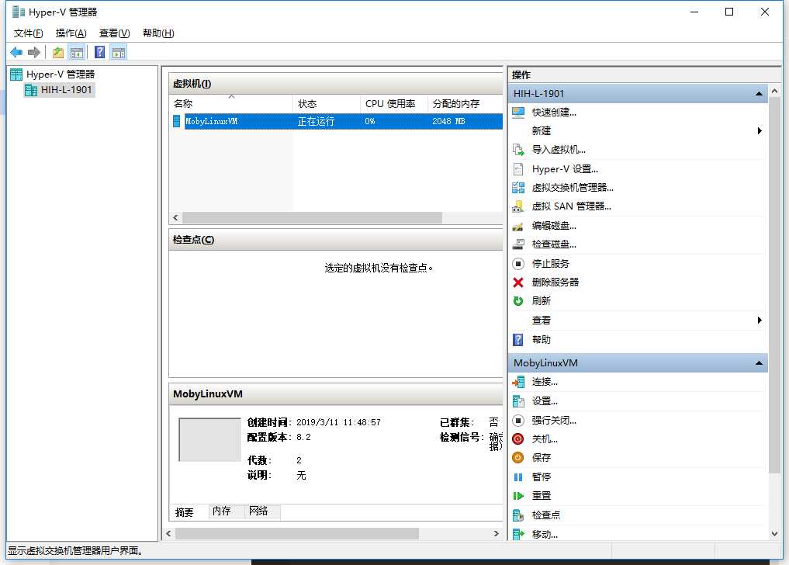Click the details pane right scroll arrow
This screenshot has width=789, height=565.
[x=497, y=533]
